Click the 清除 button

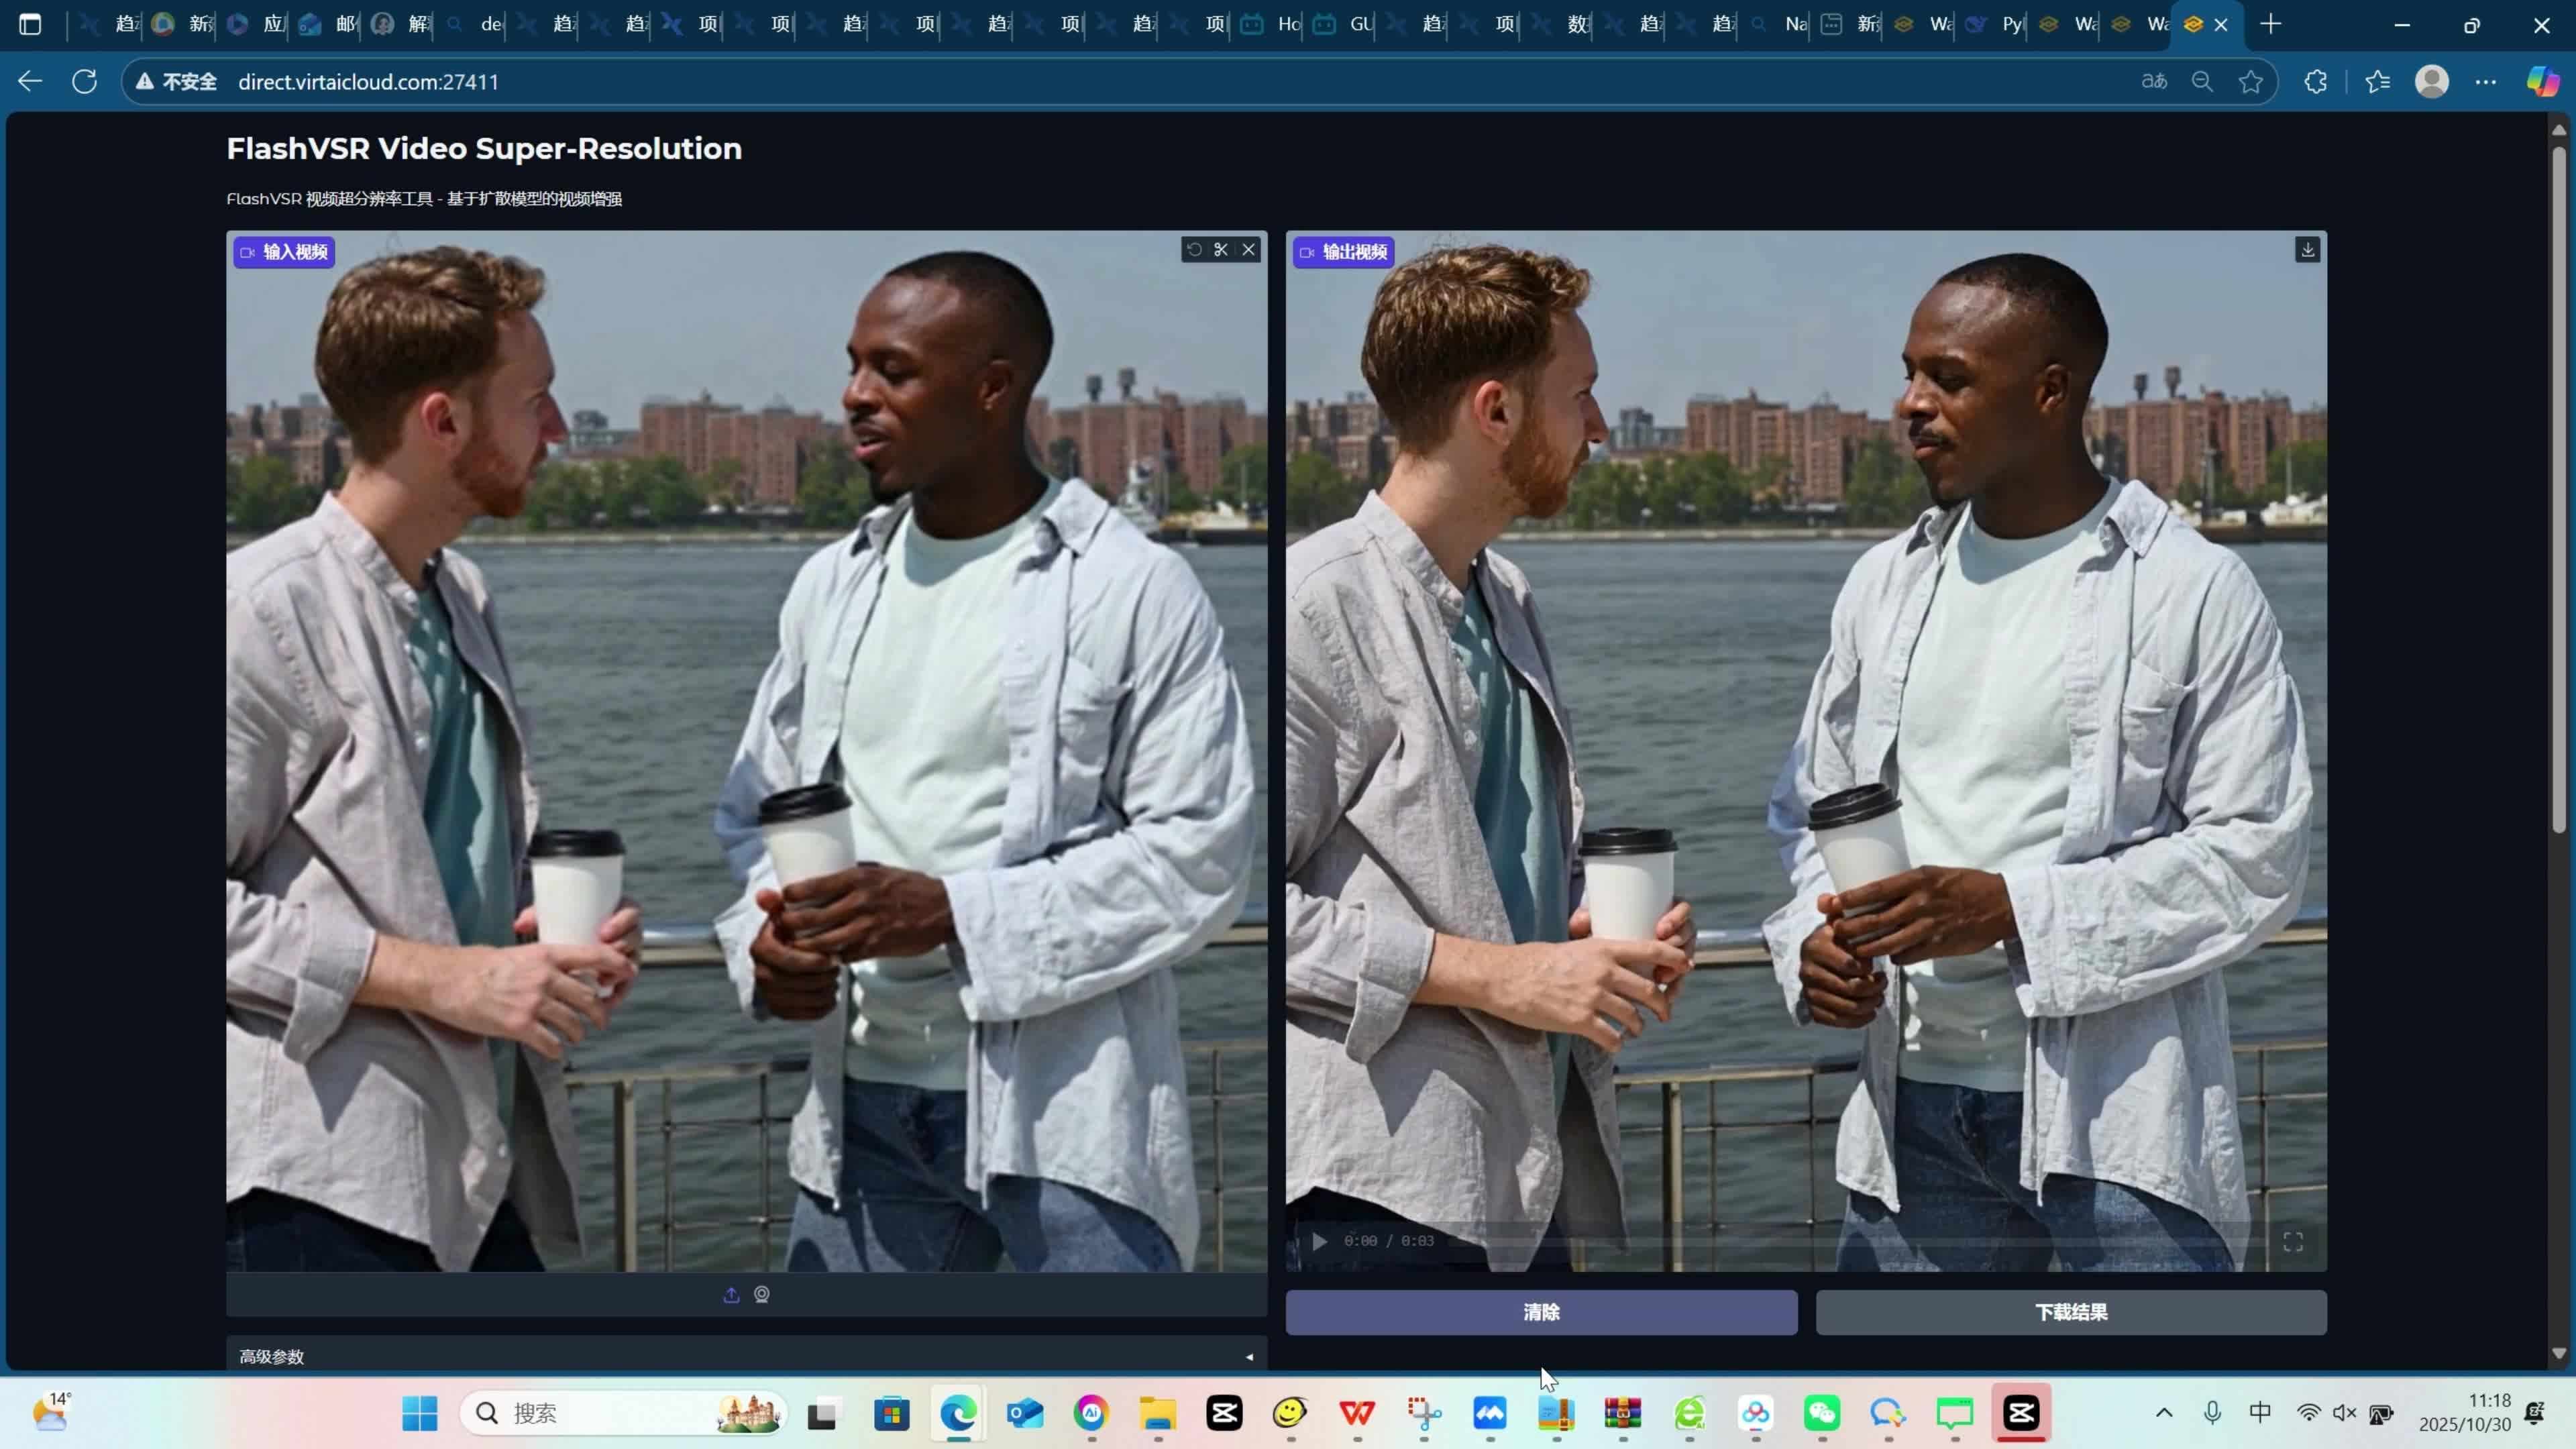point(1541,1312)
